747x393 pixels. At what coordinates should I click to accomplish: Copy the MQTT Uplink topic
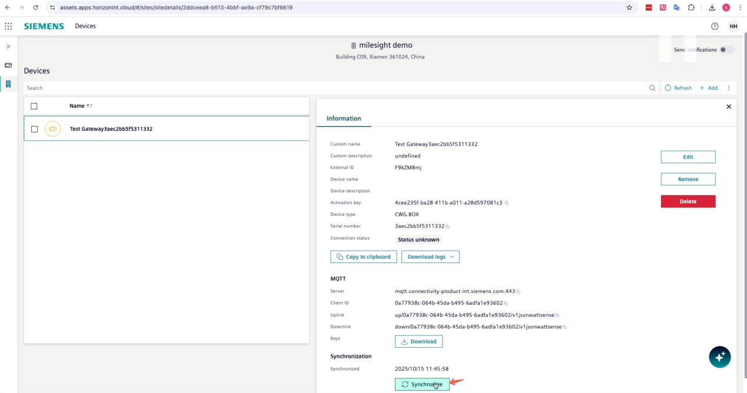(557, 315)
